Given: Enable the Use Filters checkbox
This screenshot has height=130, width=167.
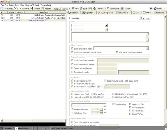Looking at the screenshot, I should [70, 18].
